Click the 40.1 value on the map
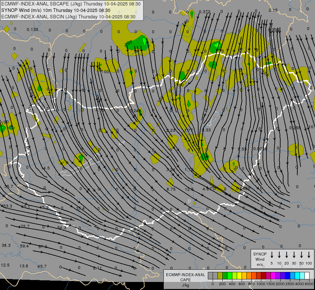 (26, 207)
